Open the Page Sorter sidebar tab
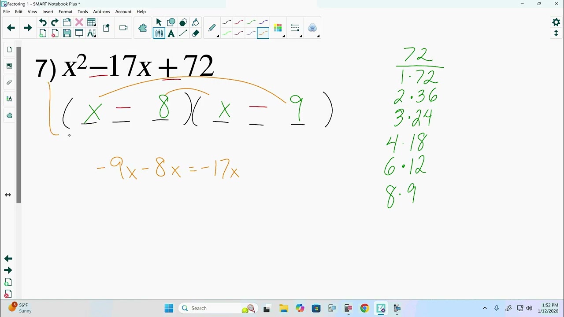Image resolution: width=564 pixels, height=317 pixels. tap(9, 50)
